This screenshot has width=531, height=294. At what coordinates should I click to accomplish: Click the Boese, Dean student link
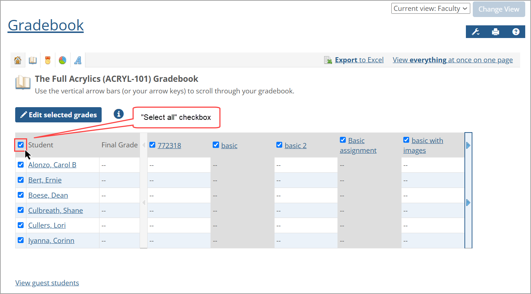(x=48, y=195)
